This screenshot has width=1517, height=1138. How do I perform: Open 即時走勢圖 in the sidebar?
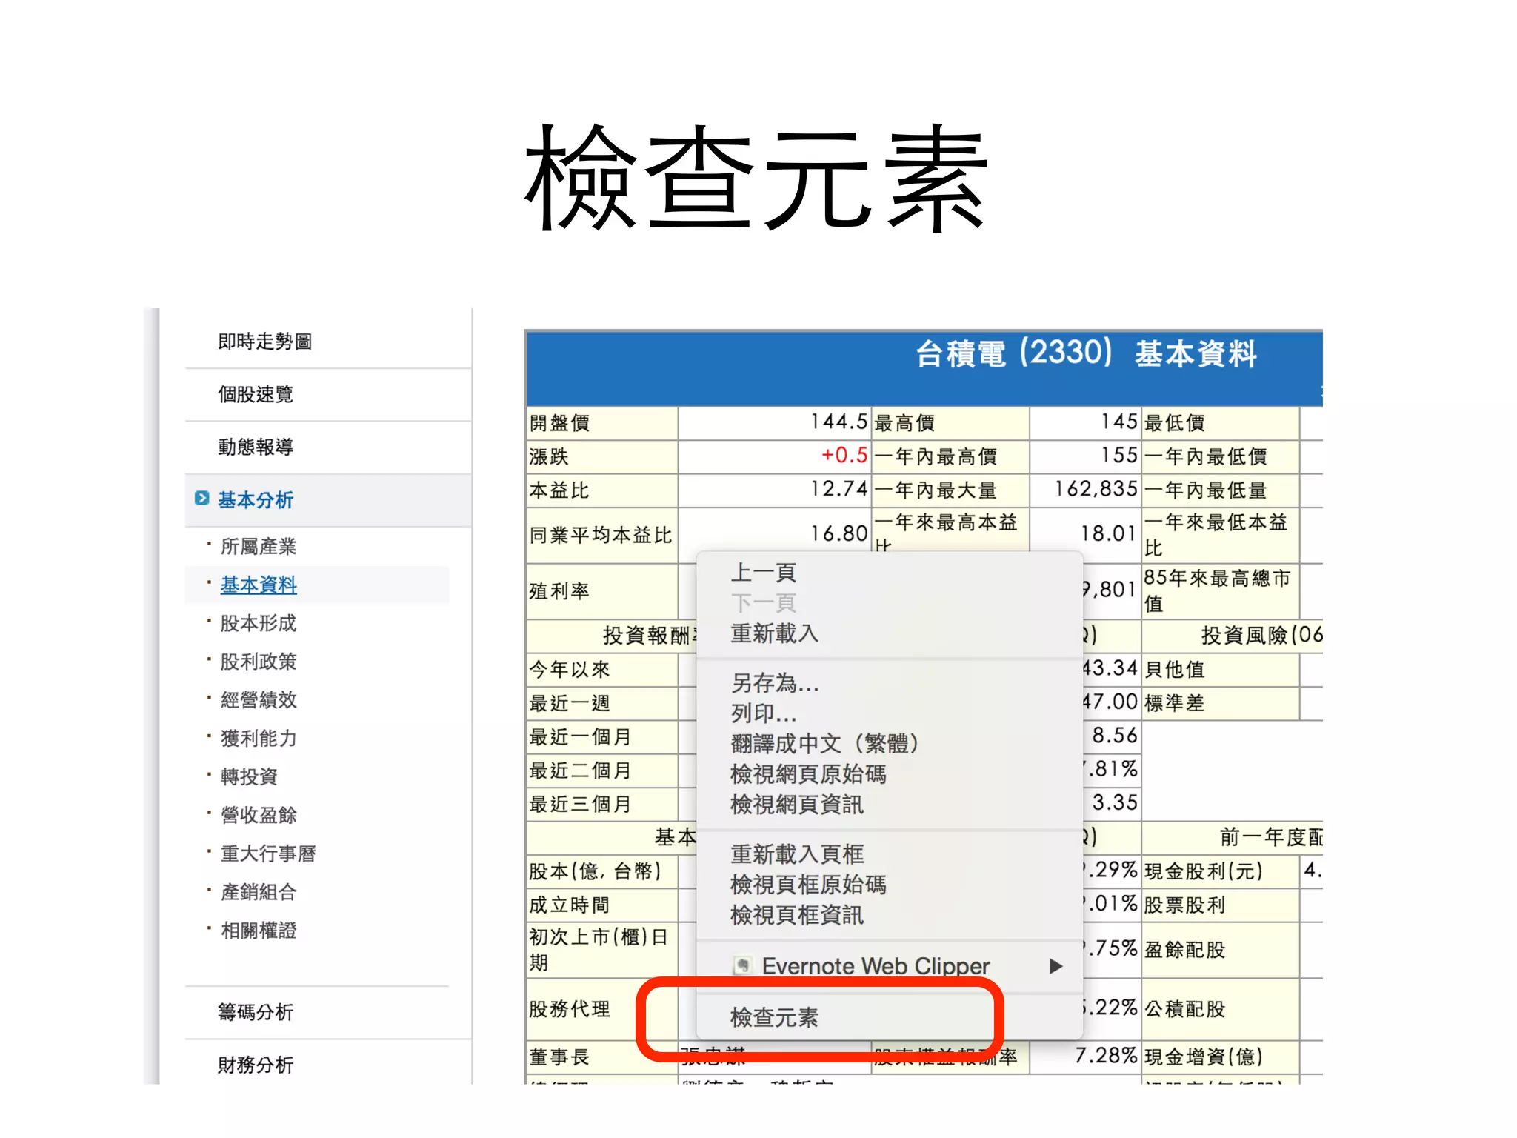click(264, 342)
